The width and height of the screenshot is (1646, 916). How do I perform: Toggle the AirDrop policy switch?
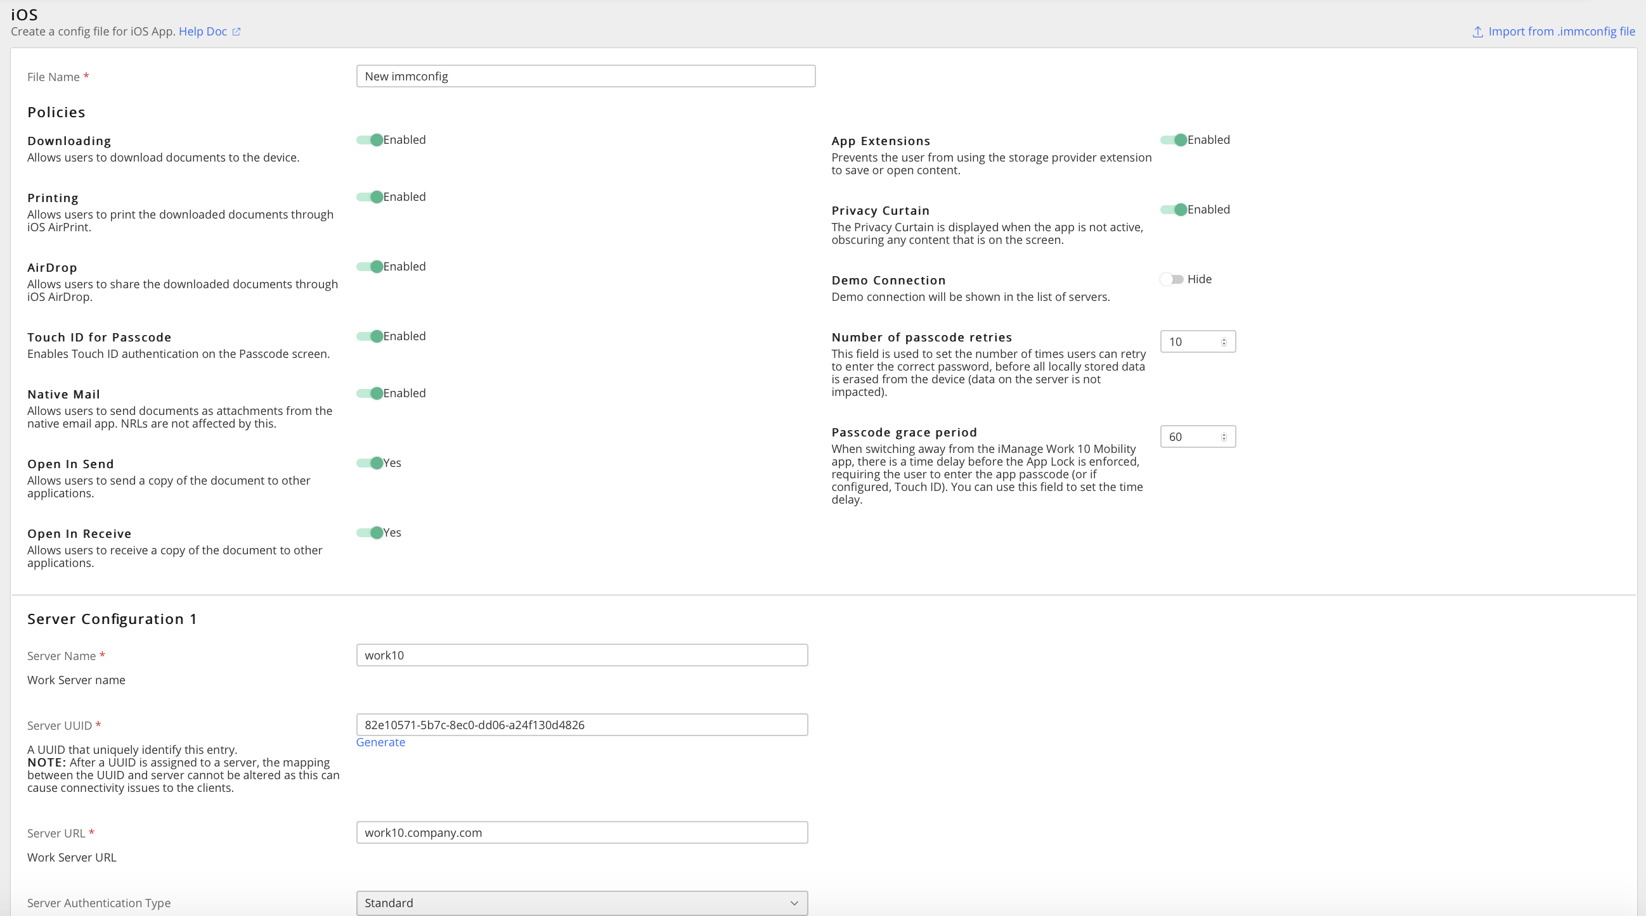point(370,267)
